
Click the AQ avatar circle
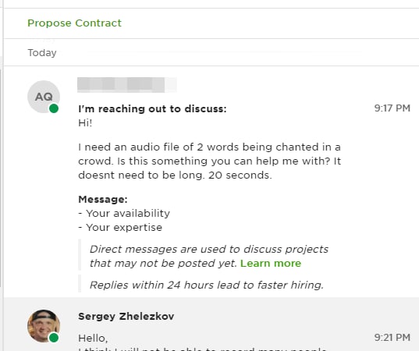(x=44, y=97)
